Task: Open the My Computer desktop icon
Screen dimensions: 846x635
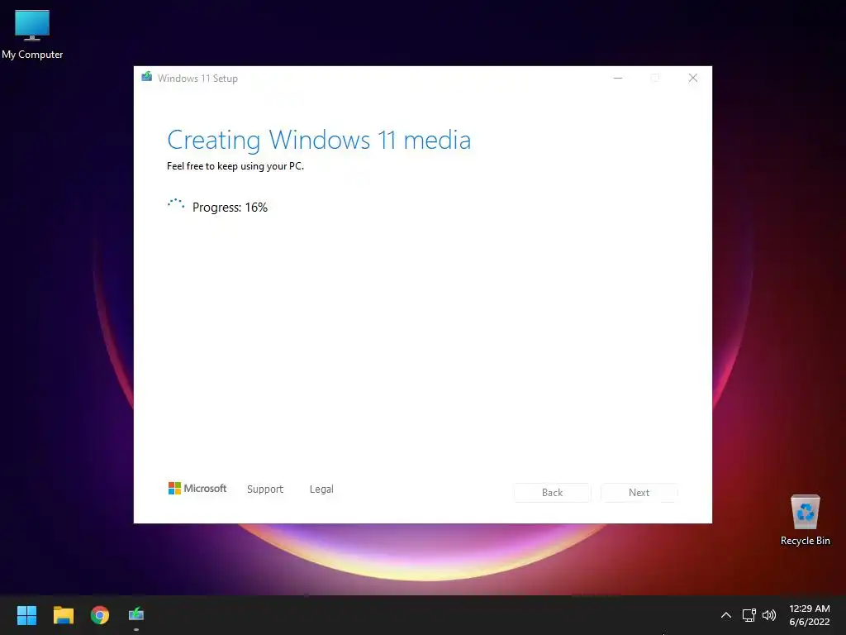Action: click(x=32, y=34)
